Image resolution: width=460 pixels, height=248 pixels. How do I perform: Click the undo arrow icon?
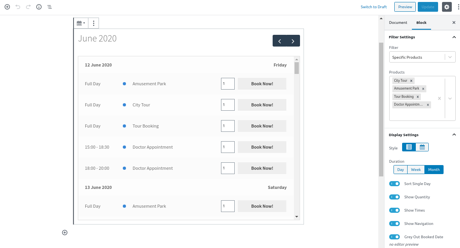pyautogui.click(x=18, y=7)
